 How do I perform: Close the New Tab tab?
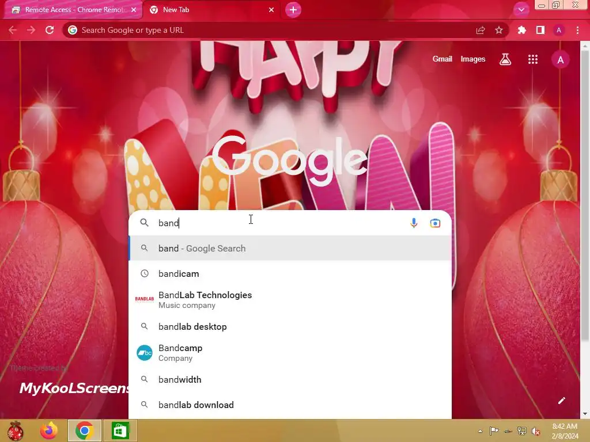271,10
